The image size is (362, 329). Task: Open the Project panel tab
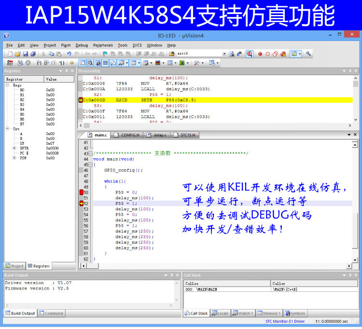click(14, 266)
